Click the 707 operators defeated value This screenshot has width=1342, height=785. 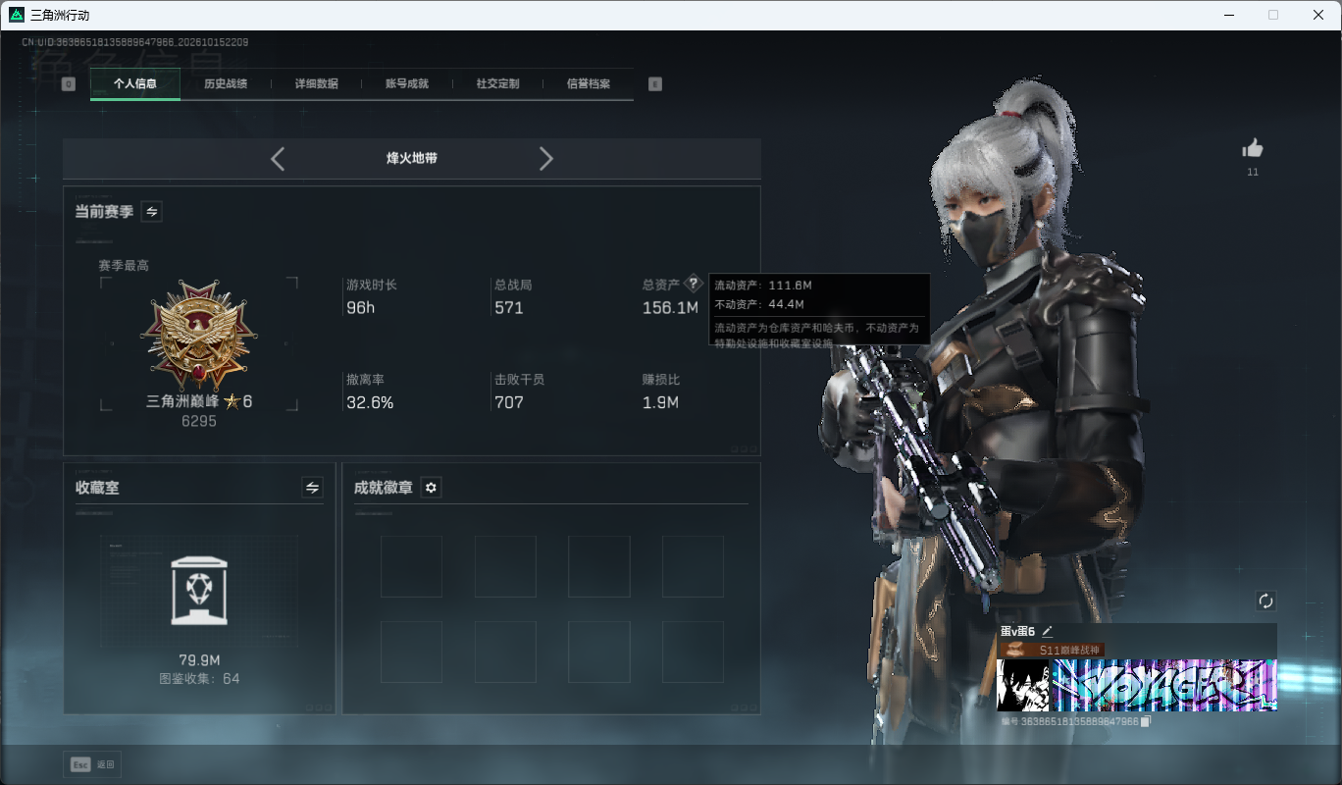point(509,402)
